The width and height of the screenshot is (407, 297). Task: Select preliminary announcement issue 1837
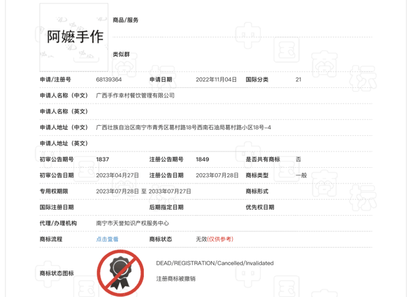102,159
